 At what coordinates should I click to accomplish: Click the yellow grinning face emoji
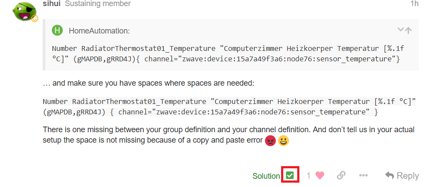[283, 141]
